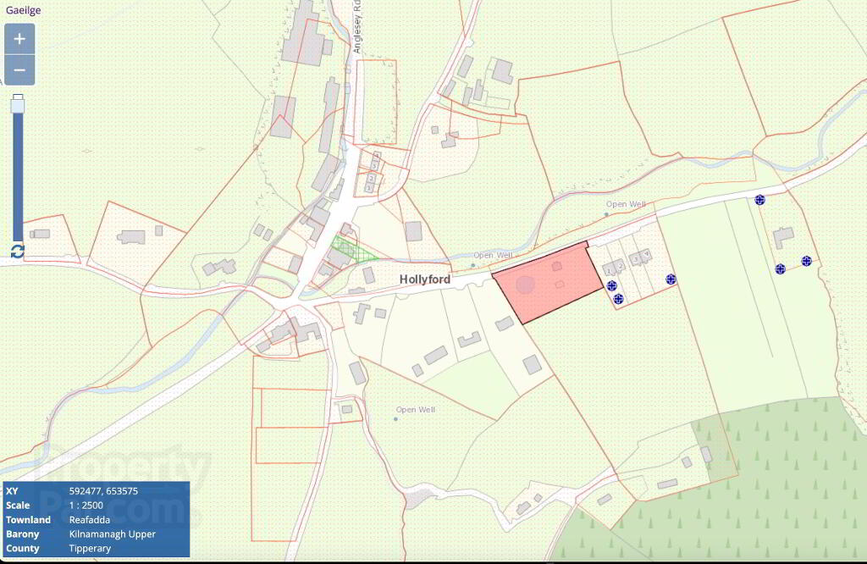The width and height of the screenshot is (867, 564).
Task: Click the Scale 1:2500 value
Action: coord(86,506)
